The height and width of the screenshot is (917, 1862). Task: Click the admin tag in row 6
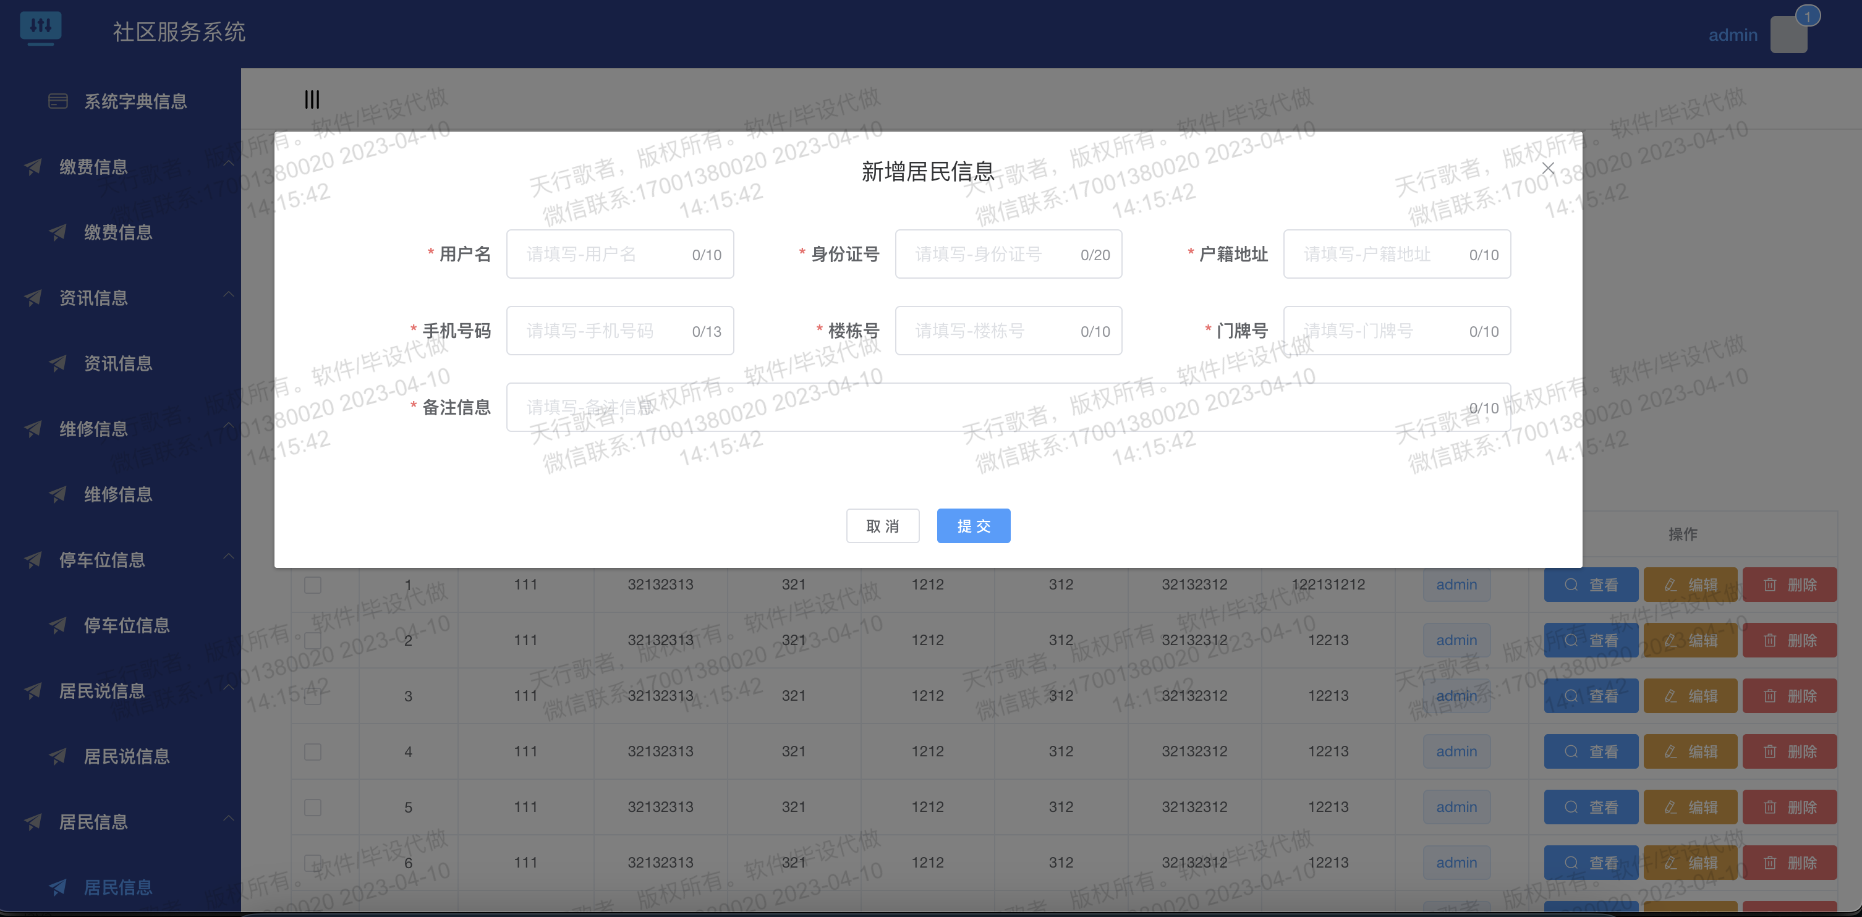[1456, 863]
